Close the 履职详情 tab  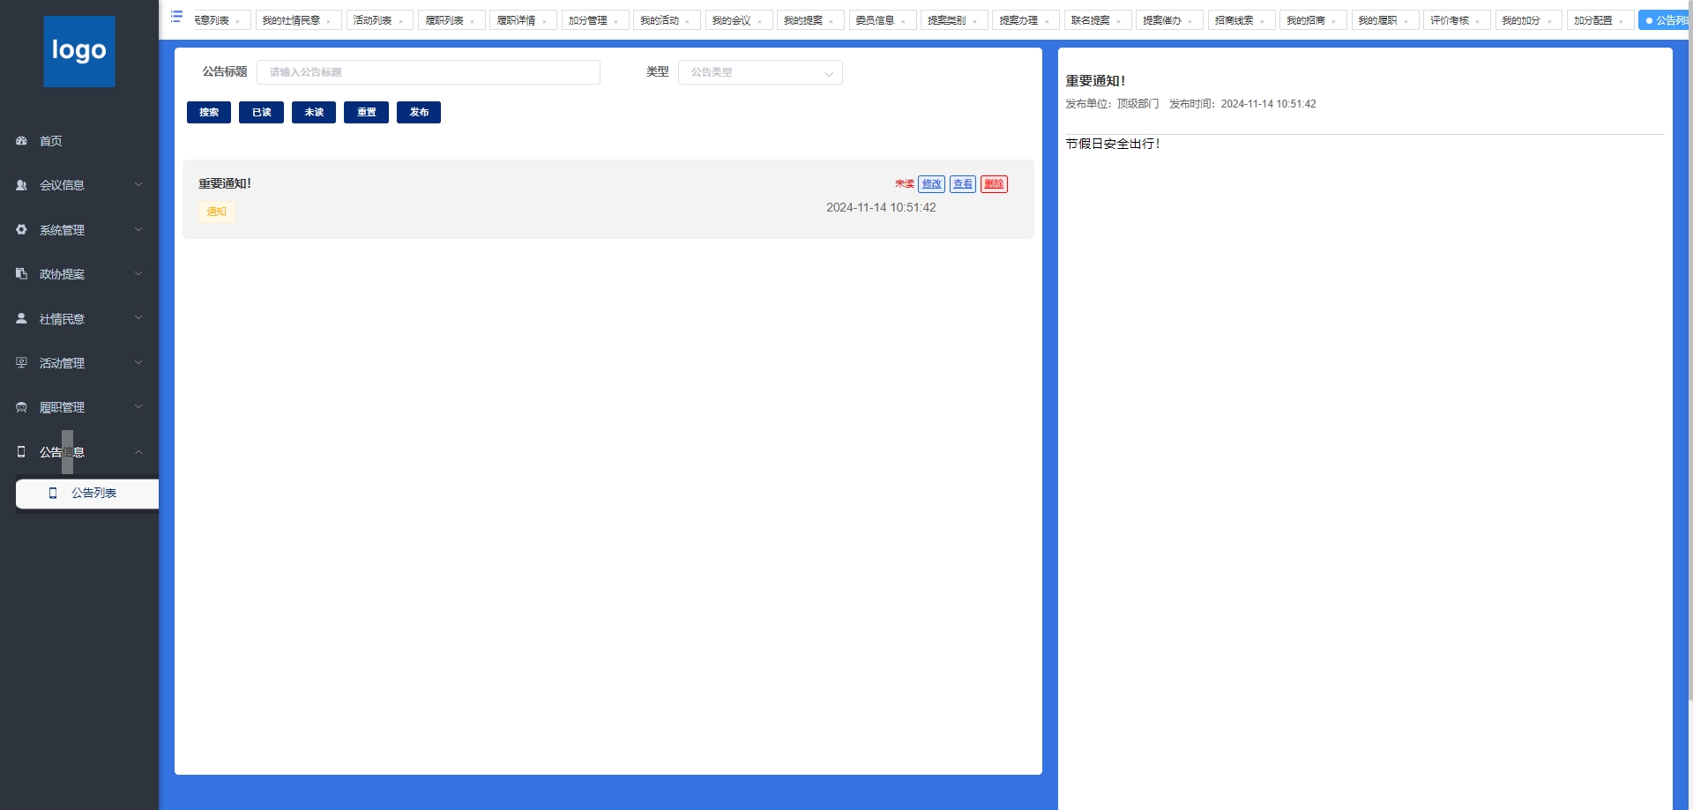[x=544, y=21]
